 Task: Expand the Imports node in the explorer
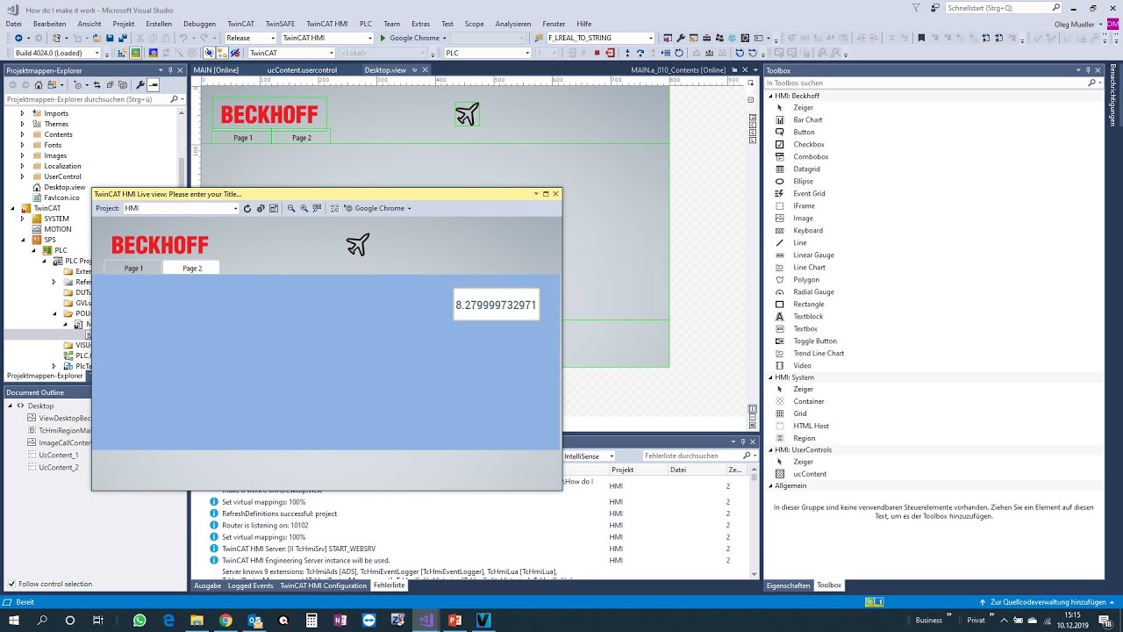tap(23, 113)
